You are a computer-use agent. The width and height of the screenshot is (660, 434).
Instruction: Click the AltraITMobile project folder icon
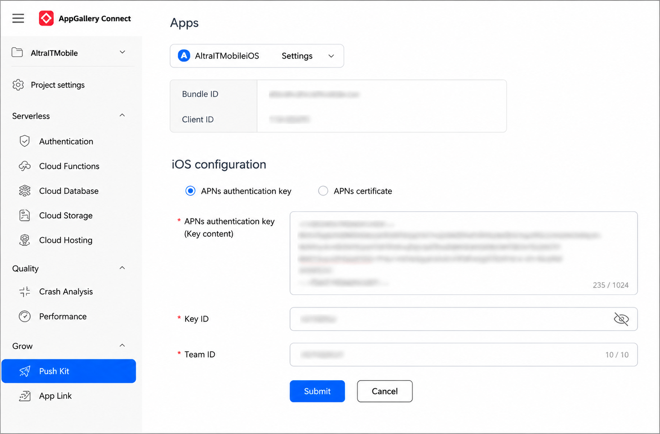coord(17,52)
